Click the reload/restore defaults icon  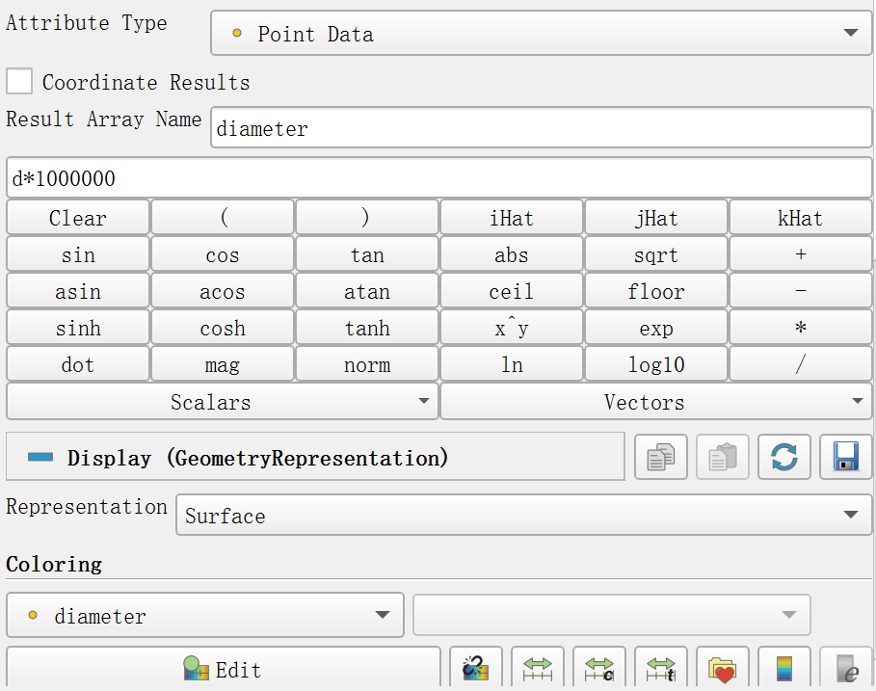point(783,457)
